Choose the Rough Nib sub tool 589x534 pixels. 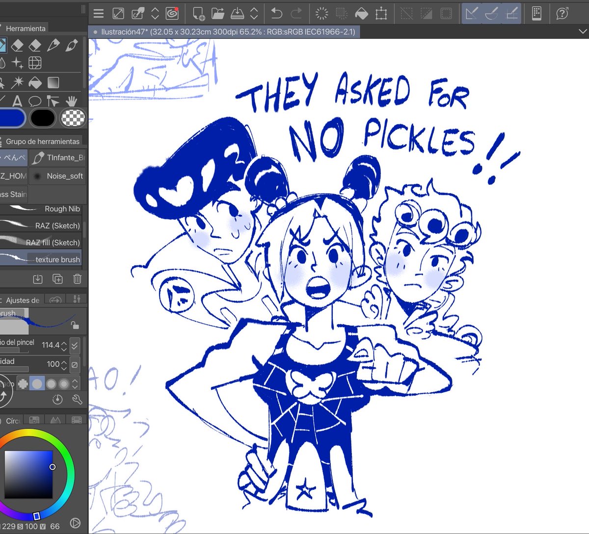click(41, 209)
